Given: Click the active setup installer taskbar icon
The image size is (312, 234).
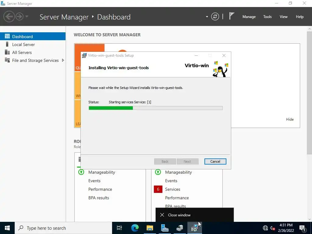Looking at the screenshot, I should point(195,228).
